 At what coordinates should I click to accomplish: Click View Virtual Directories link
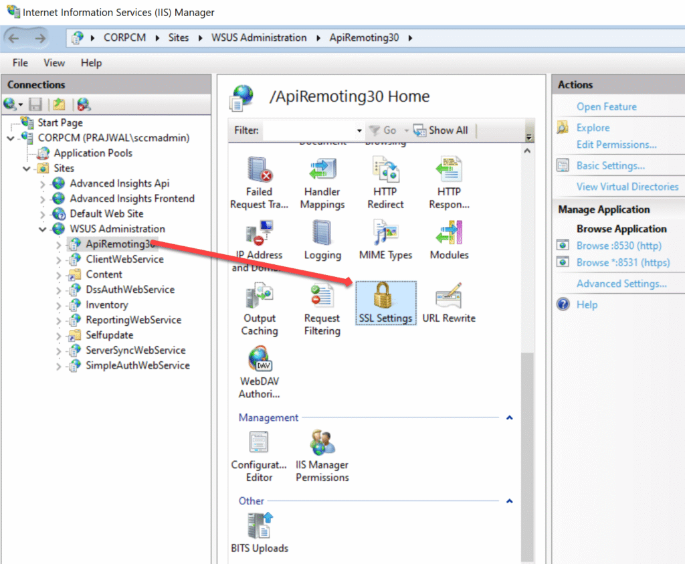tap(627, 187)
